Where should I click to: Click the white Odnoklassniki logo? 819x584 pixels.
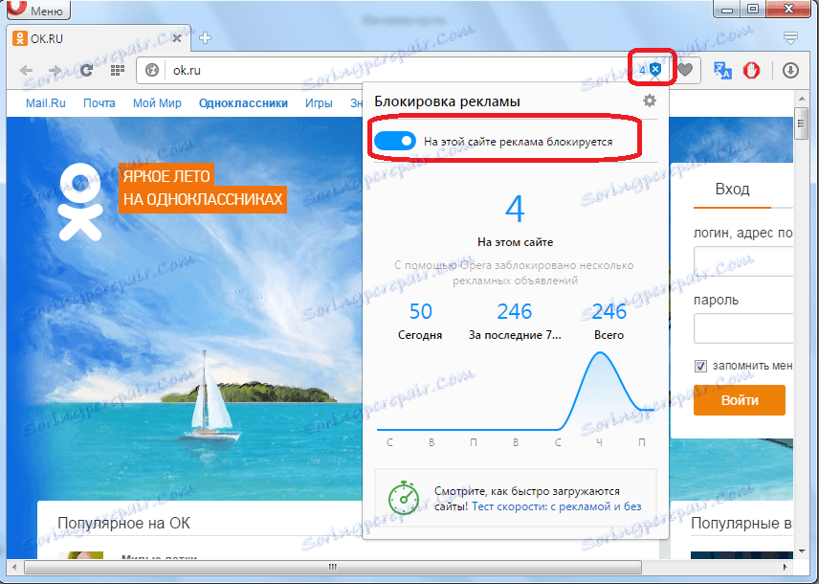click(80, 202)
